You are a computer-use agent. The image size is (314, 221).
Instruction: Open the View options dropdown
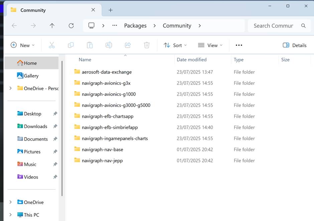pyautogui.click(x=210, y=45)
